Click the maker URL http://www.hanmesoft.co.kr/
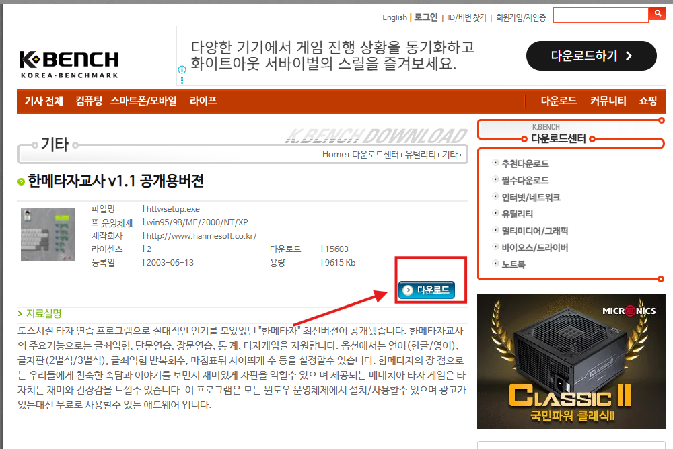This screenshot has width=673, height=449. coord(201,236)
